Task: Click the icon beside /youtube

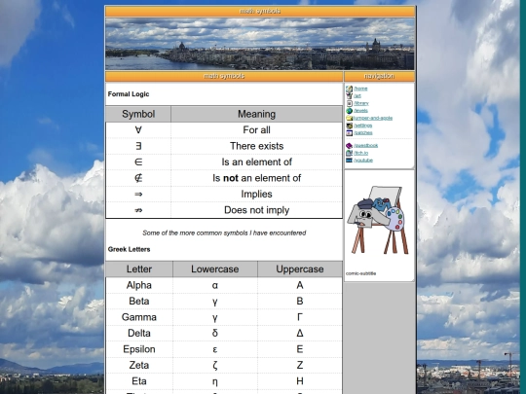Action: tap(350, 161)
